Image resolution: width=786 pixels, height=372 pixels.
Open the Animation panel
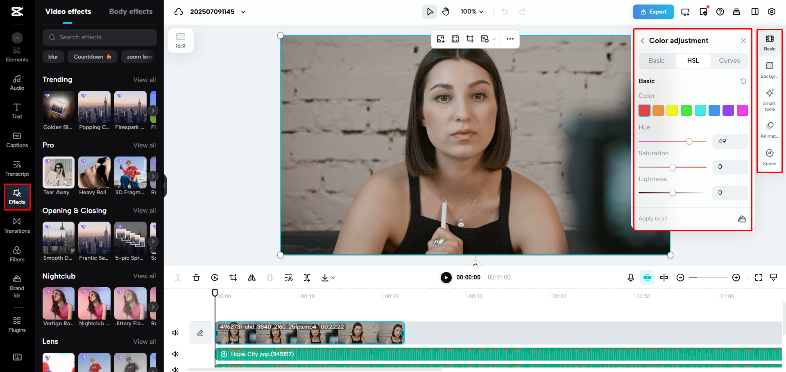(769, 128)
